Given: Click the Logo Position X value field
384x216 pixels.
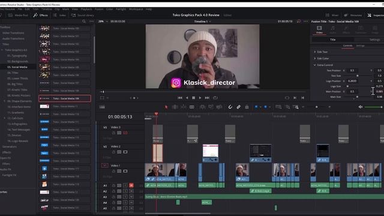Looking at the screenshot, I should tap(352, 81).
